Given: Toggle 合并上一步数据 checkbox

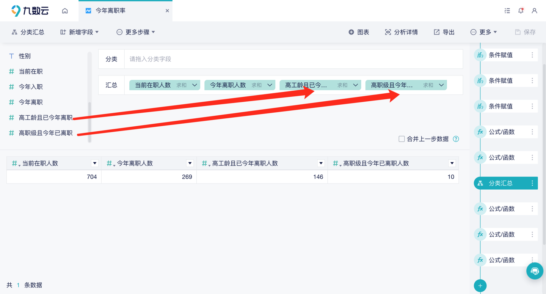Looking at the screenshot, I should (402, 139).
